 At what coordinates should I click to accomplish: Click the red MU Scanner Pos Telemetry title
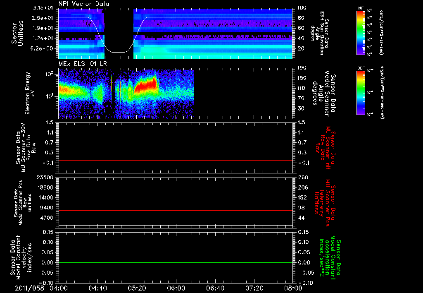(x=325, y=203)
